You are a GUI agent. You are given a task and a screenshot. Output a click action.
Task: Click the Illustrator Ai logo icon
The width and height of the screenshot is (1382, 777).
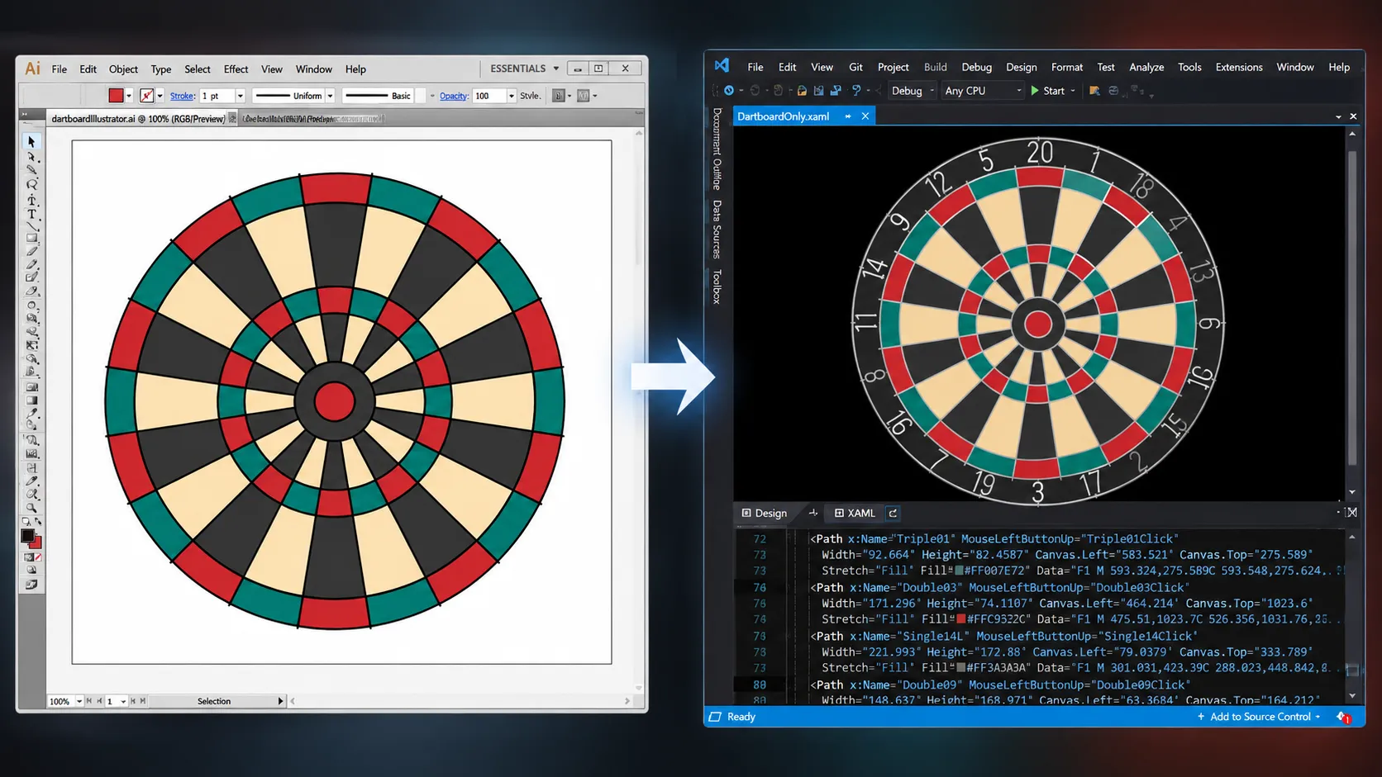click(32, 69)
